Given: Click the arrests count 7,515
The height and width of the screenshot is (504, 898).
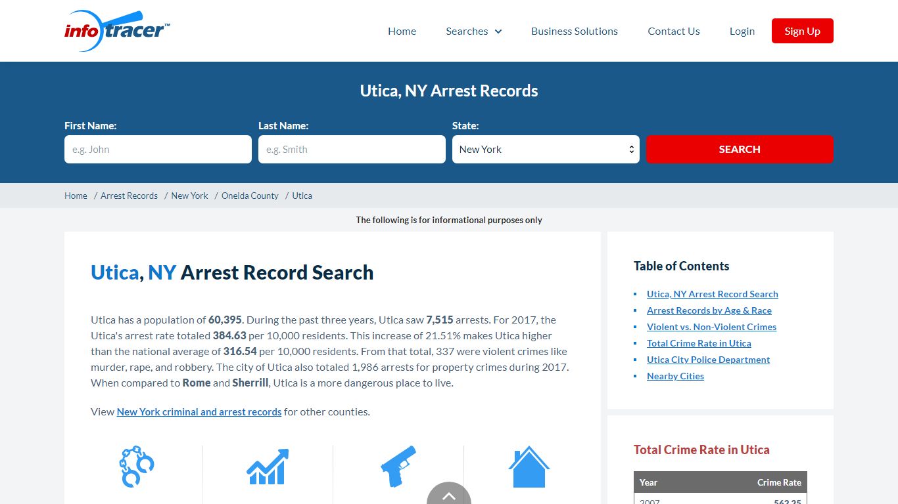Looking at the screenshot, I should pos(440,320).
